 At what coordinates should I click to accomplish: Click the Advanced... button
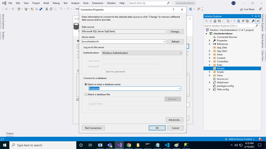click(x=175, y=120)
